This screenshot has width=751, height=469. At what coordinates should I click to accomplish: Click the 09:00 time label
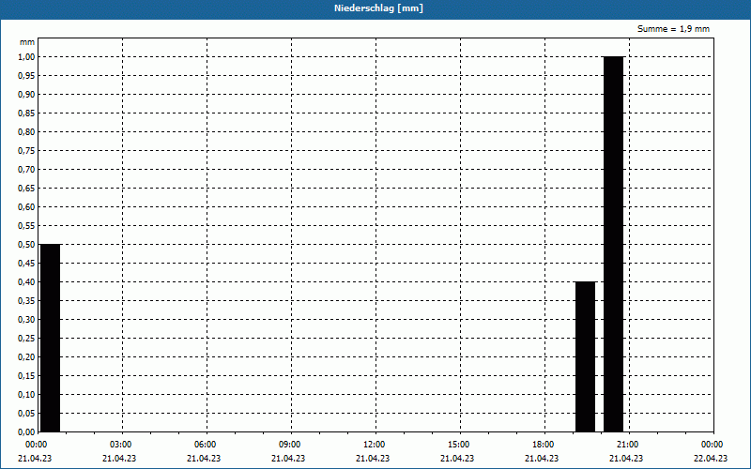tap(290, 445)
